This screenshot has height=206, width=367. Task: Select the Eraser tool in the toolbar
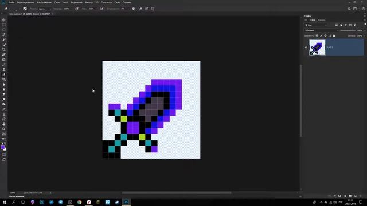click(x=4, y=74)
